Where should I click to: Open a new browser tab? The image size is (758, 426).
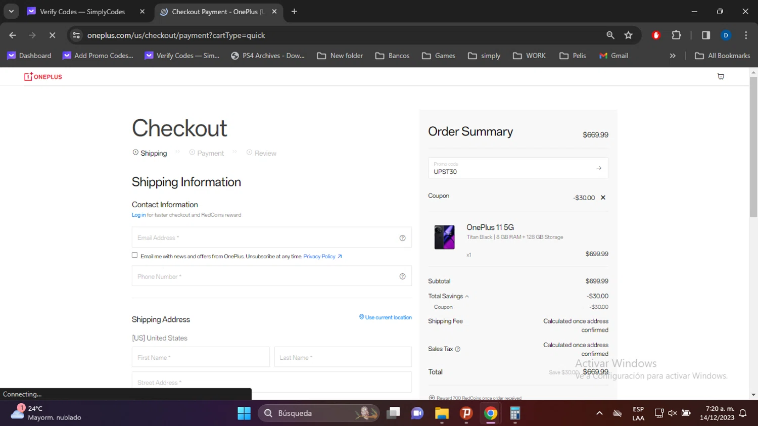click(294, 12)
